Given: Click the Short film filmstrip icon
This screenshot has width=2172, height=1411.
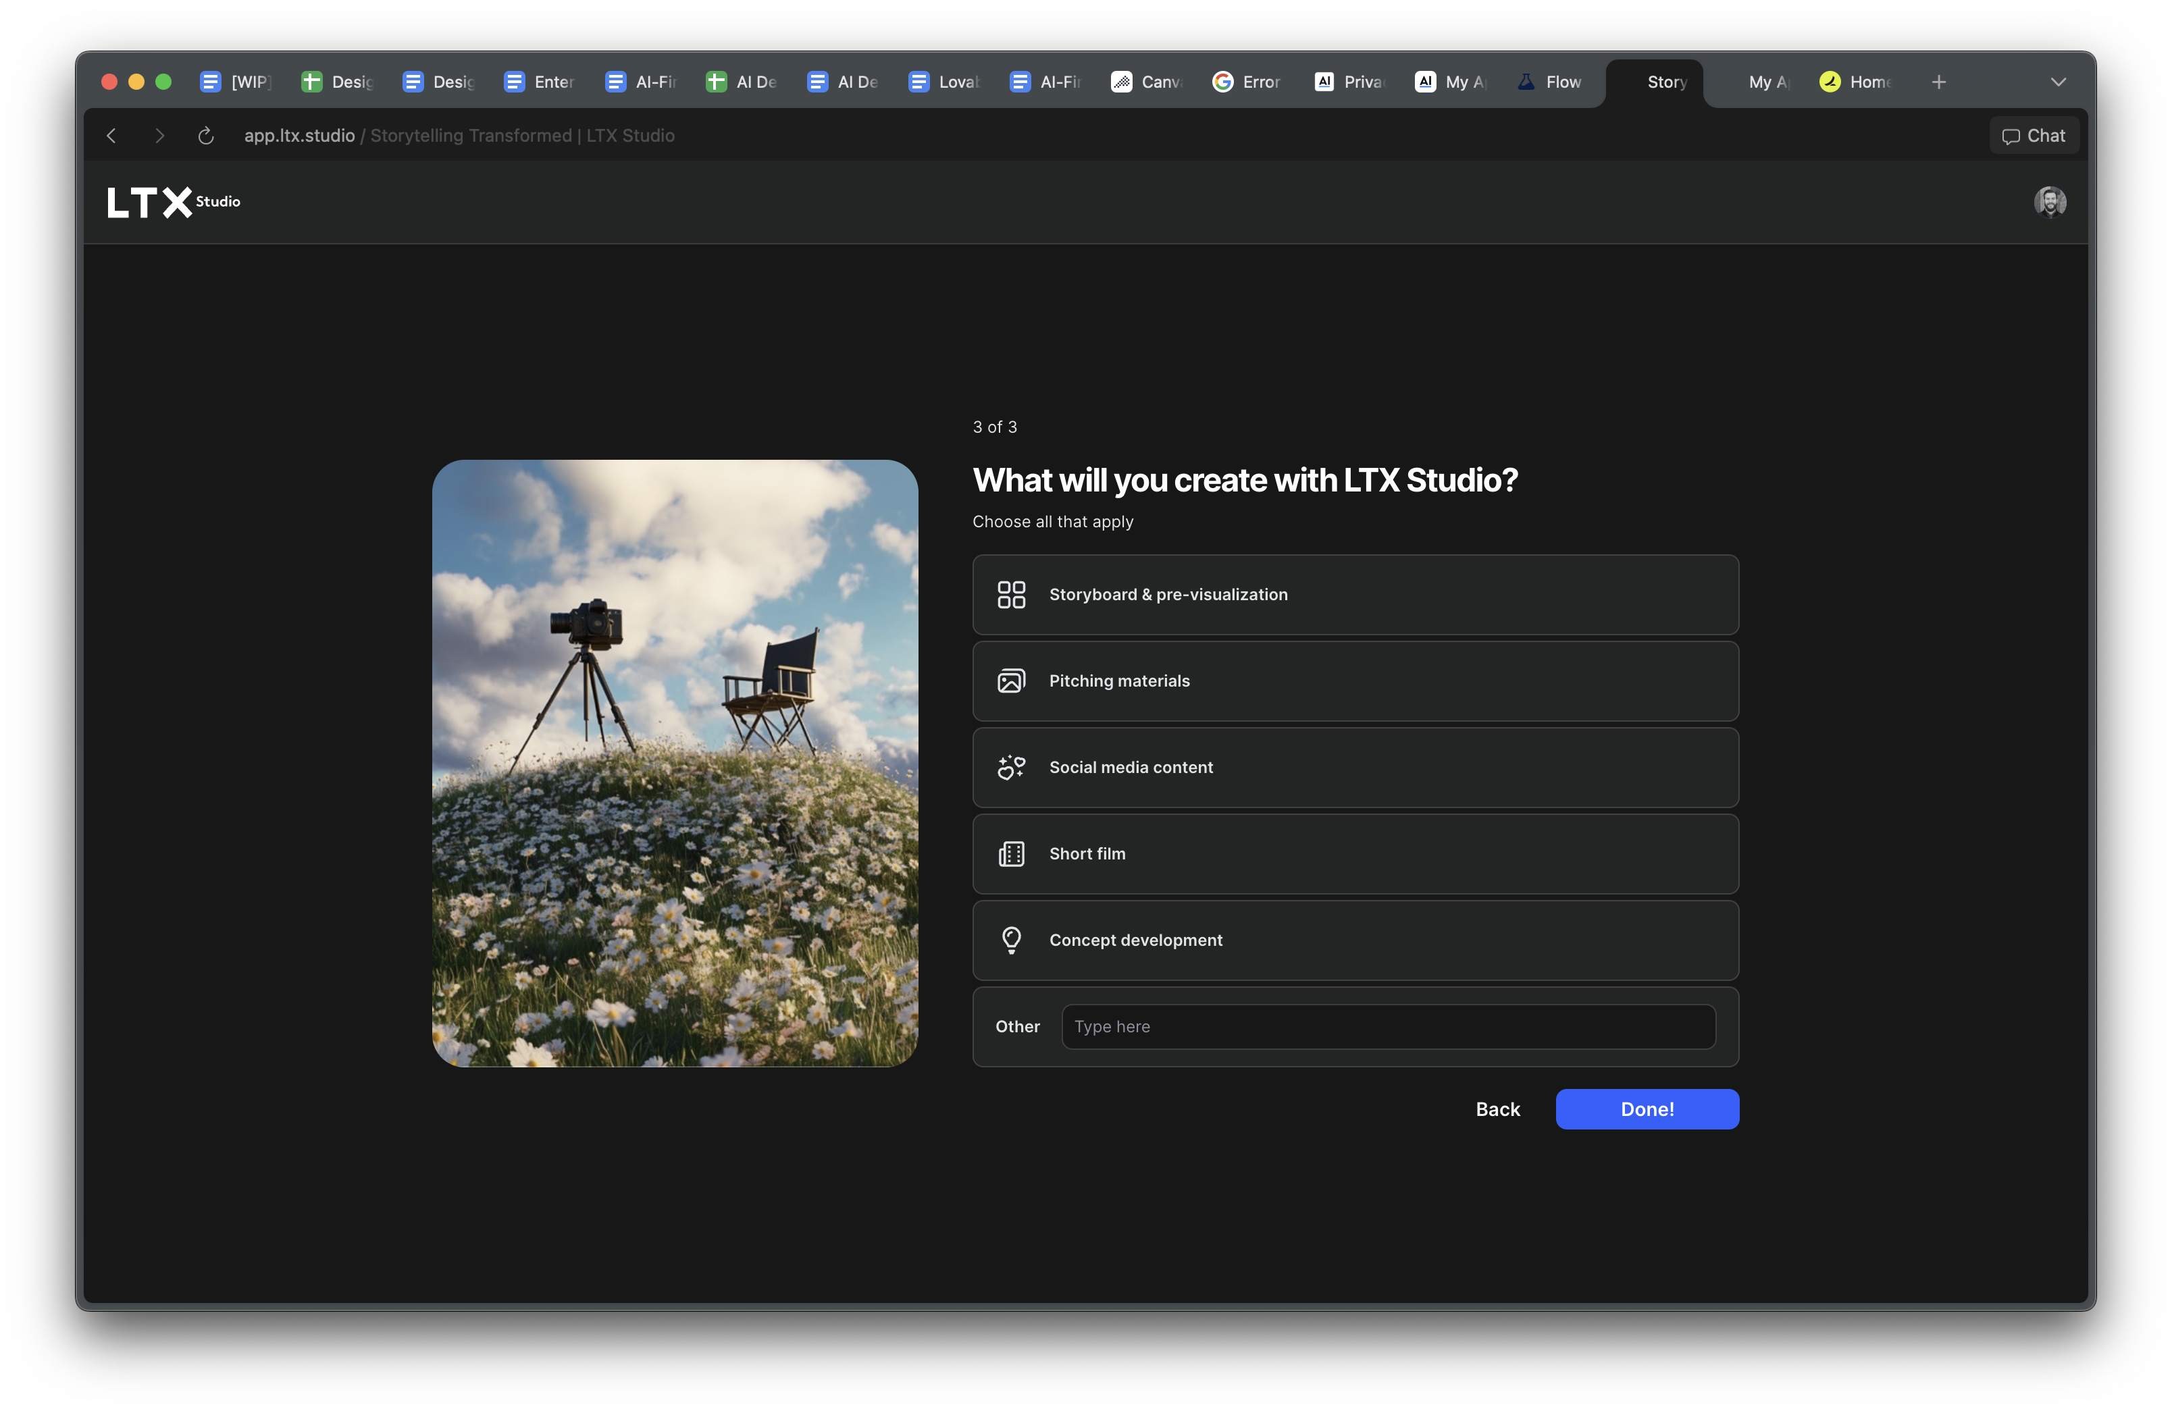Looking at the screenshot, I should point(1011,854).
